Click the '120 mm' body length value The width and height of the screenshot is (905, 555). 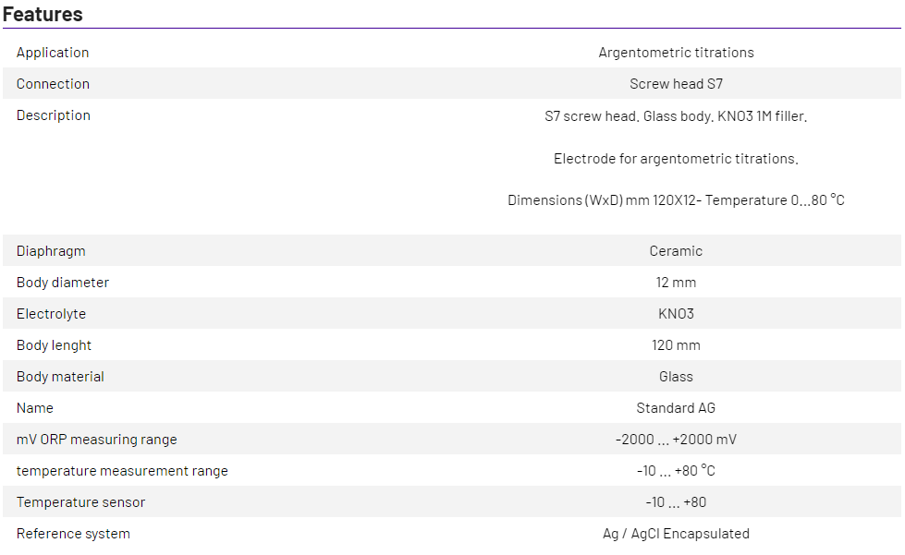[x=676, y=345]
